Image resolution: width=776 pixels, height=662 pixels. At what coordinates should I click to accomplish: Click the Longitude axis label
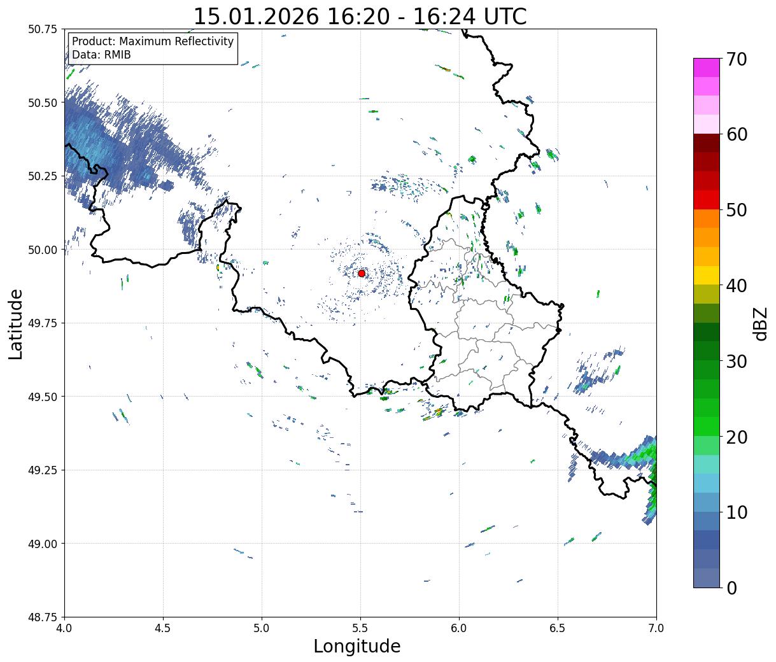[x=357, y=646]
